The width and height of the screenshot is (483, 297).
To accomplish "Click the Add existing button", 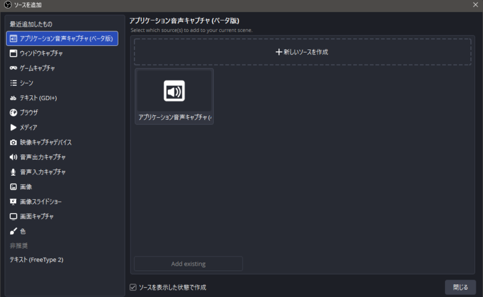I will pos(188,264).
